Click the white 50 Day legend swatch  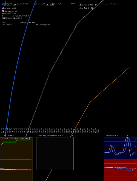pyautogui.click(x=3, y=8)
